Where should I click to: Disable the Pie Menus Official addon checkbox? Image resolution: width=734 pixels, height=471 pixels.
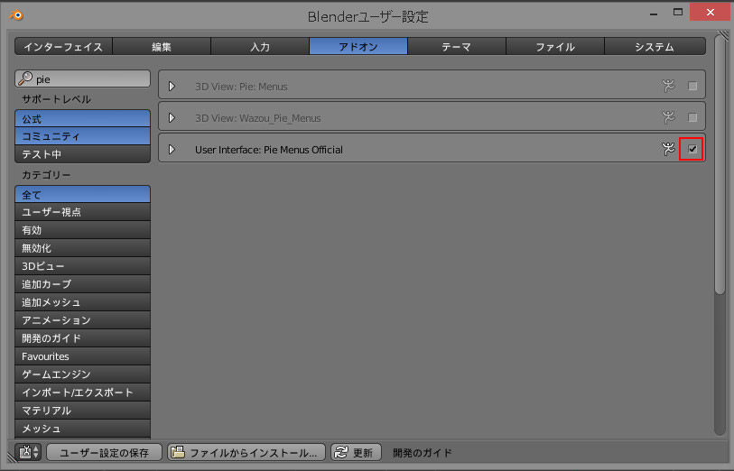pyautogui.click(x=692, y=149)
